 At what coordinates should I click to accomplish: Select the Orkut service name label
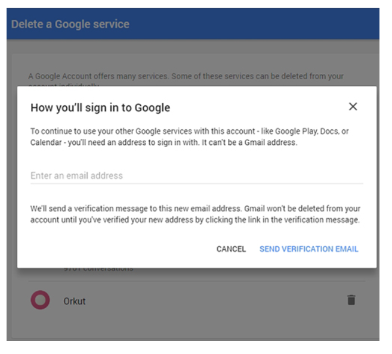75,301
